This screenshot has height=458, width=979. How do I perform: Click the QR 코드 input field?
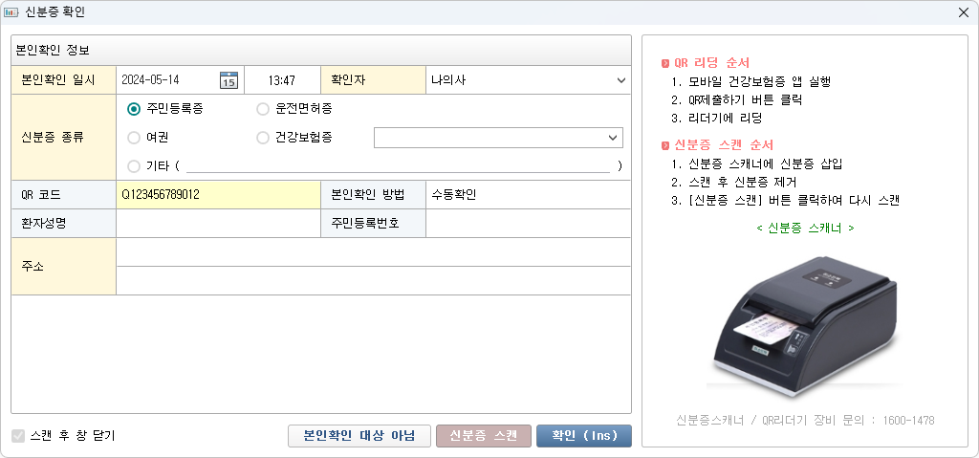pyautogui.click(x=218, y=195)
